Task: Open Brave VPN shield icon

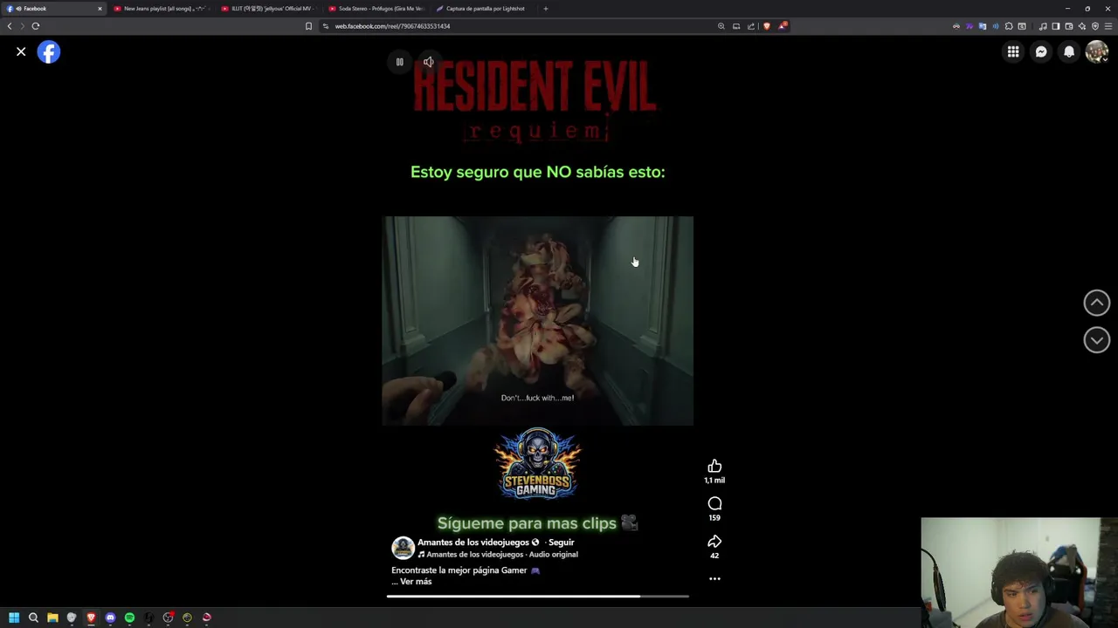Action: [1095, 26]
